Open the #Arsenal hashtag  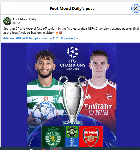9,38
